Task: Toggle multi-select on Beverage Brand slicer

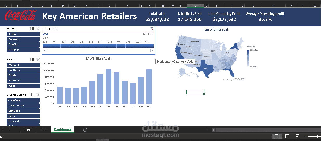Action: (x=32, y=95)
